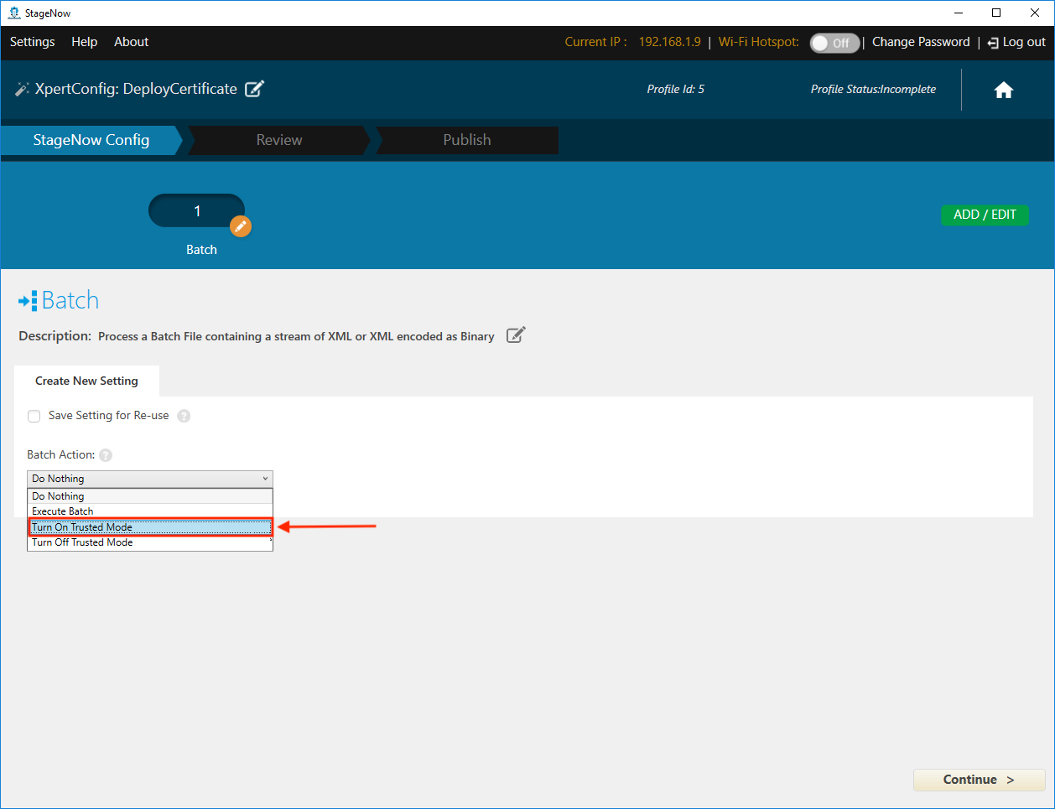
Task: Click the green ADD / EDIT button
Action: (x=985, y=215)
